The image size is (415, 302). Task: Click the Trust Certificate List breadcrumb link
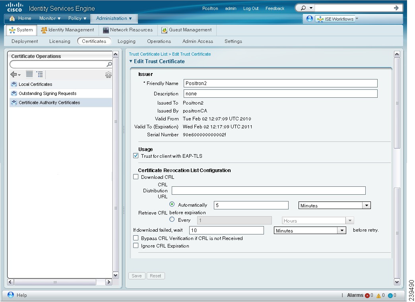point(148,54)
